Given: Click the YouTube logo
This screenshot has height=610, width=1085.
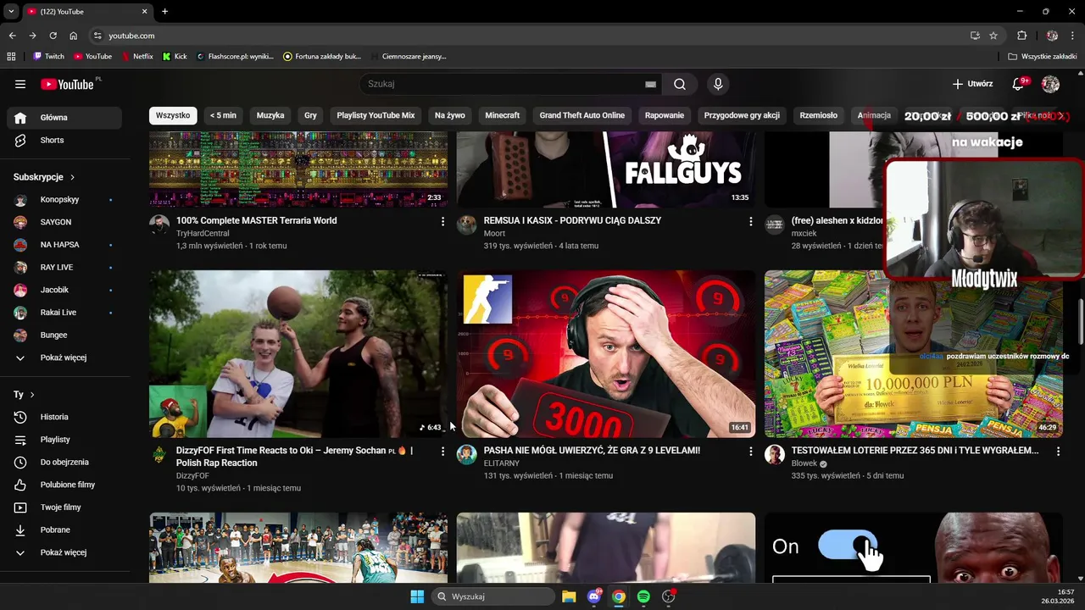Looking at the screenshot, I should [x=68, y=84].
